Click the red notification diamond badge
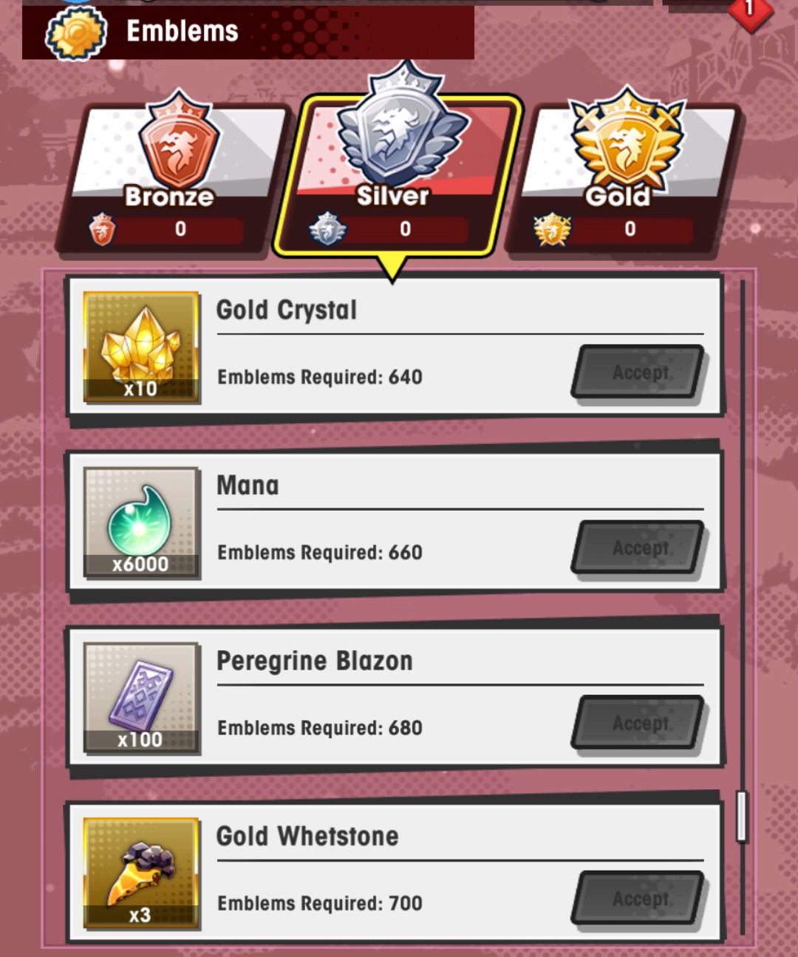798x957 pixels. (750, 10)
